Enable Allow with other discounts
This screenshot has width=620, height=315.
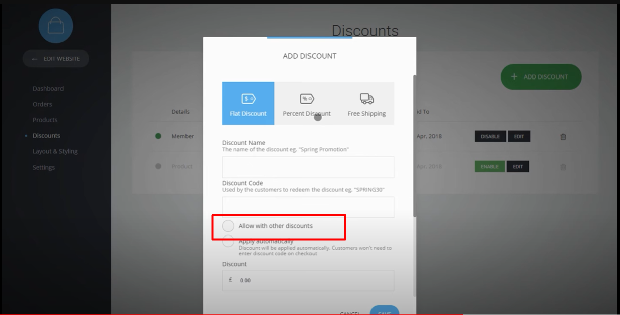[x=228, y=226]
